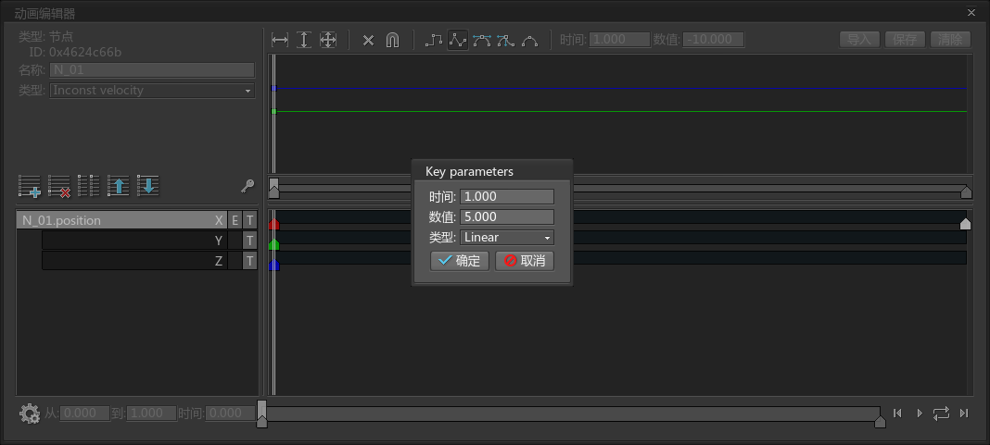
Task: Toggle the E button on N_01.position track
Action: [235, 220]
